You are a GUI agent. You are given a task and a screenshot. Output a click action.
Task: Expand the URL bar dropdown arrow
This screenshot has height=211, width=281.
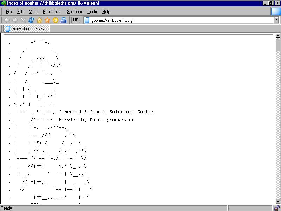276,20
